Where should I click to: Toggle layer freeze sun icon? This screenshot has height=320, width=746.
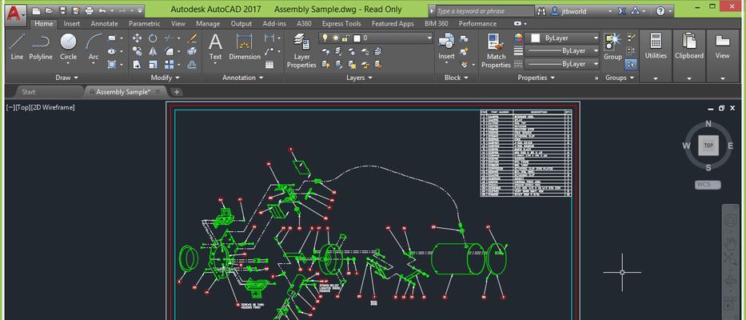pyautogui.click(x=335, y=38)
